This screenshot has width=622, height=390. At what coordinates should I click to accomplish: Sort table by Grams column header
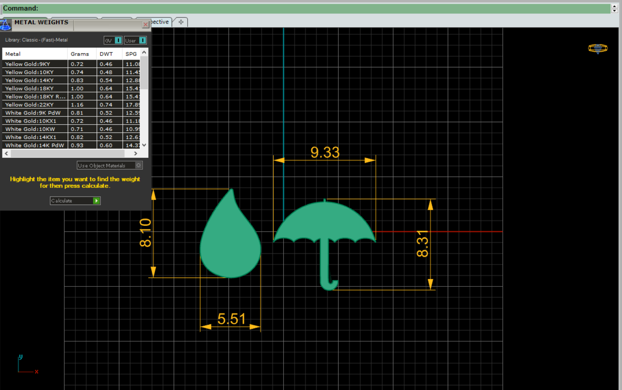[80, 54]
